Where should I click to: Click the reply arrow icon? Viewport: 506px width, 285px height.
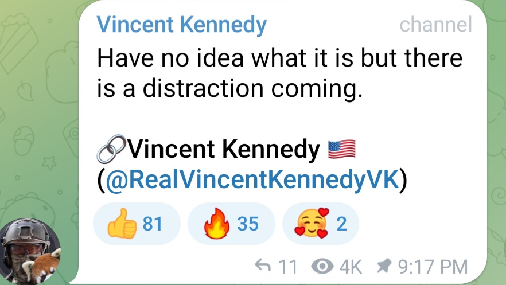262,266
